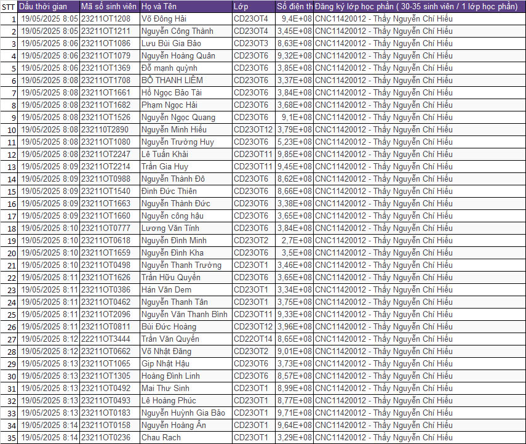Click the name cell 'Nguyễn Minh Hiếu'

(186, 130)
